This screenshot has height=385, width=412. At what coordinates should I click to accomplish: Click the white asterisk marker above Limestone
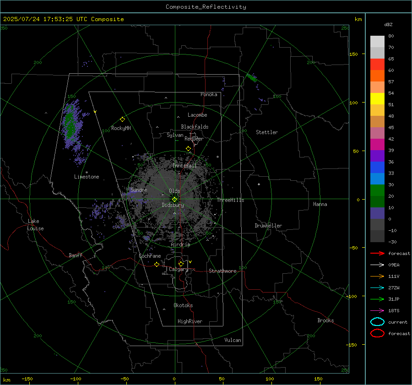87,173
